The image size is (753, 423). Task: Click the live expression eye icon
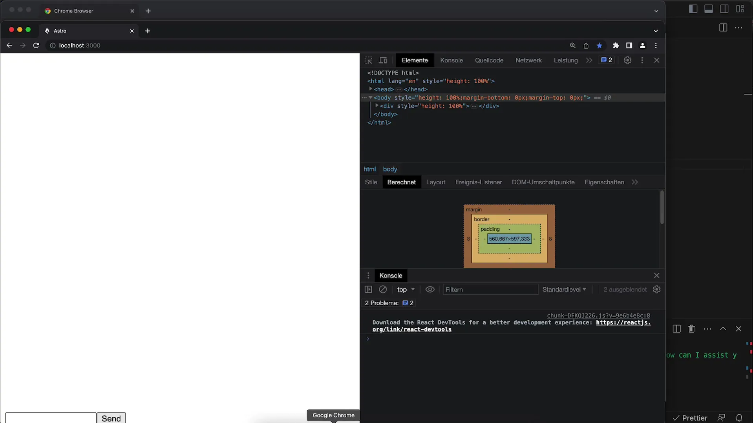[430, 290]
